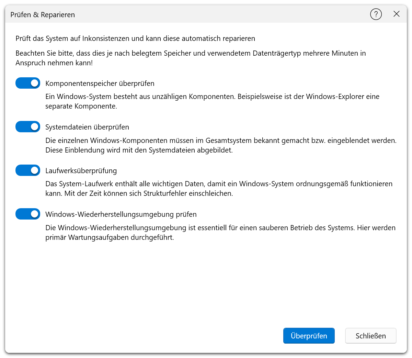Turn off the system files check switch
The image size is (412, 358).
[x=27, y=126]
